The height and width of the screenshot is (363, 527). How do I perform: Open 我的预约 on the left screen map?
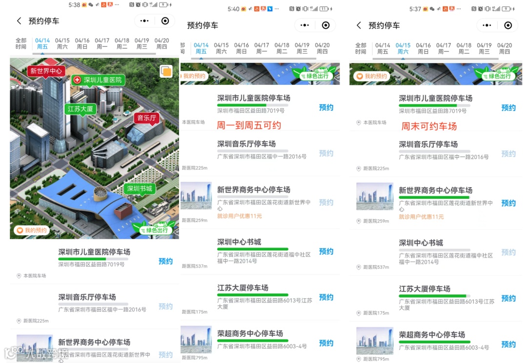coord(32,230)
